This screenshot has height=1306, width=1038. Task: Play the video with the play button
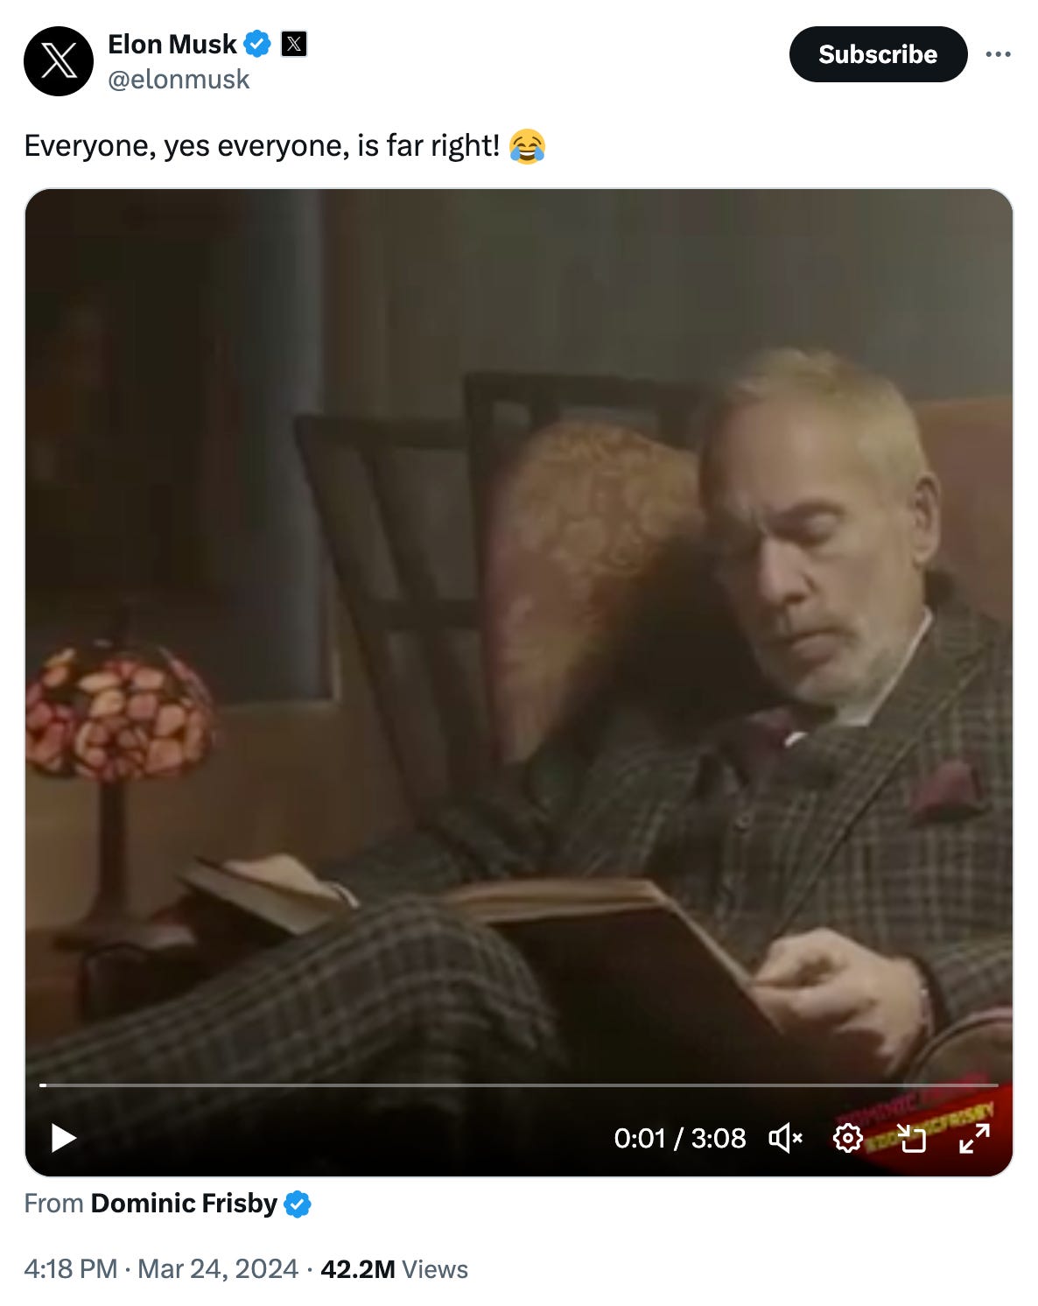tap(63, 1138)
